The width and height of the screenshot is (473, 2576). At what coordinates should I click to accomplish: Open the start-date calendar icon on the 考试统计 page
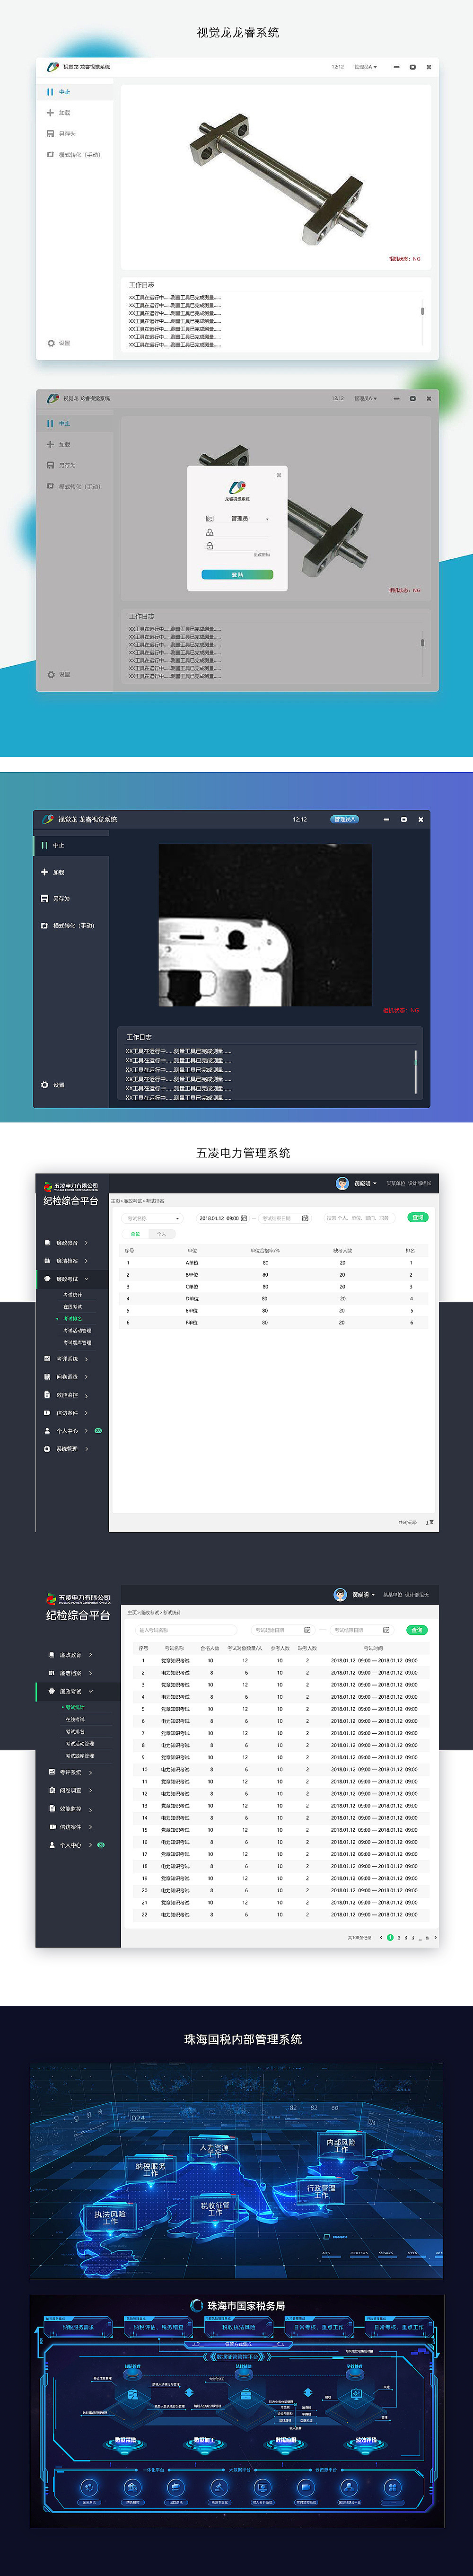pos(307,1630)
